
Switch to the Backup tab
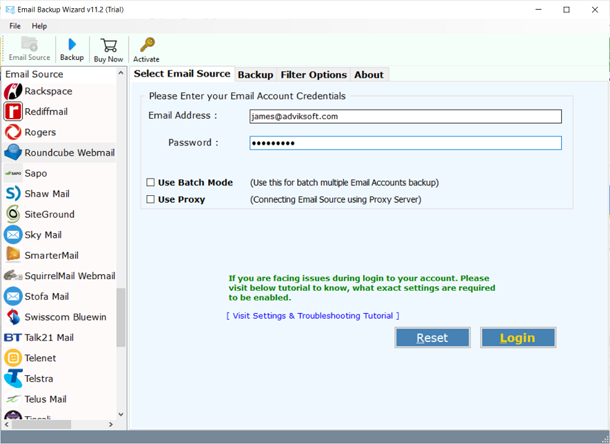(x=256, y=74)
